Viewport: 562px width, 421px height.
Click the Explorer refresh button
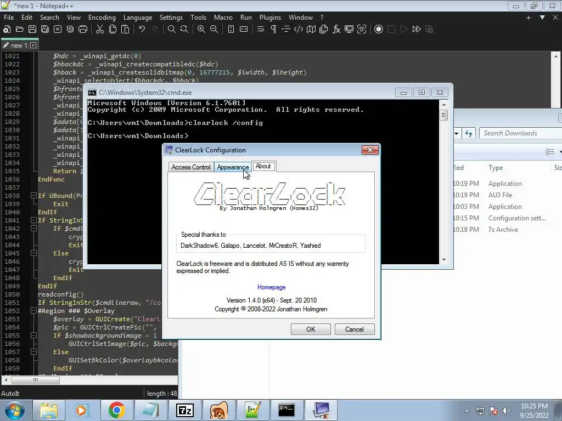click(x=469, y=133)
